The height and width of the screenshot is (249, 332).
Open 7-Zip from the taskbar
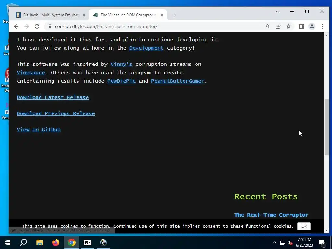pos(88,243)
